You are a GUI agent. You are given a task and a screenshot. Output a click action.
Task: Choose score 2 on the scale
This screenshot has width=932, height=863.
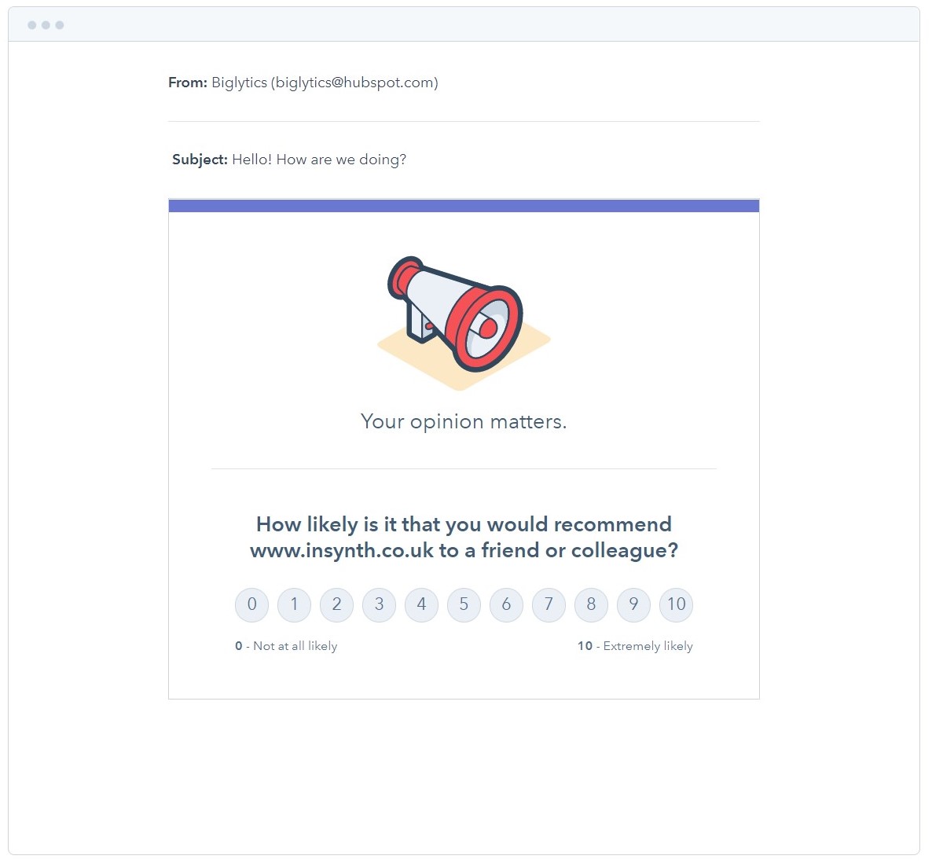(337, 605)
